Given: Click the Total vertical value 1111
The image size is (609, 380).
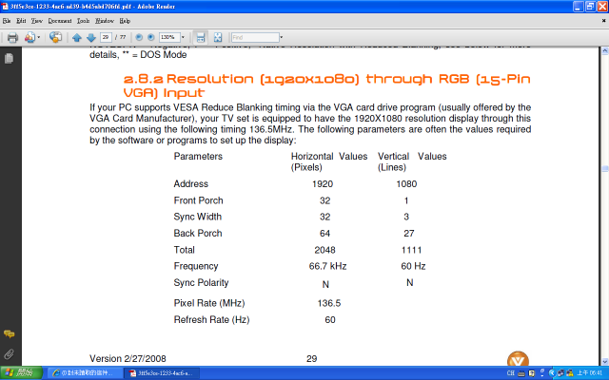Looking at the screenshot, I should (x=411, y=250).
